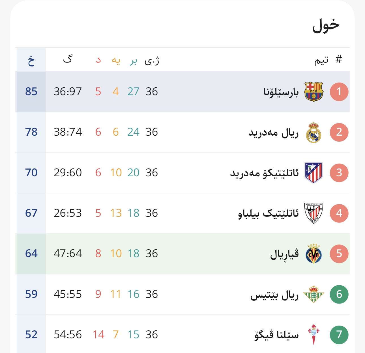Click the green rank 6 badge
Screen dimensions: 365x353
coord(339,294)
